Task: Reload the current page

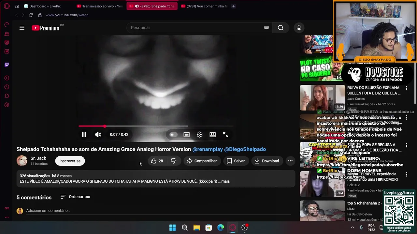Action: pos(31,15)
